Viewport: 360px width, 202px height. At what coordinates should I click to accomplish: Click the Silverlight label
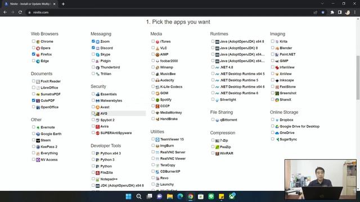coord(228,100)
